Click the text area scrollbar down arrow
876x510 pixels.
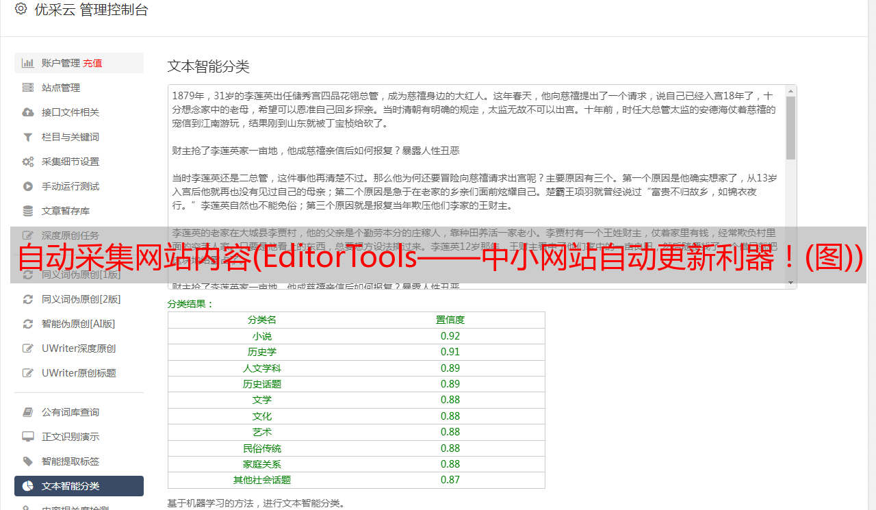790,283
